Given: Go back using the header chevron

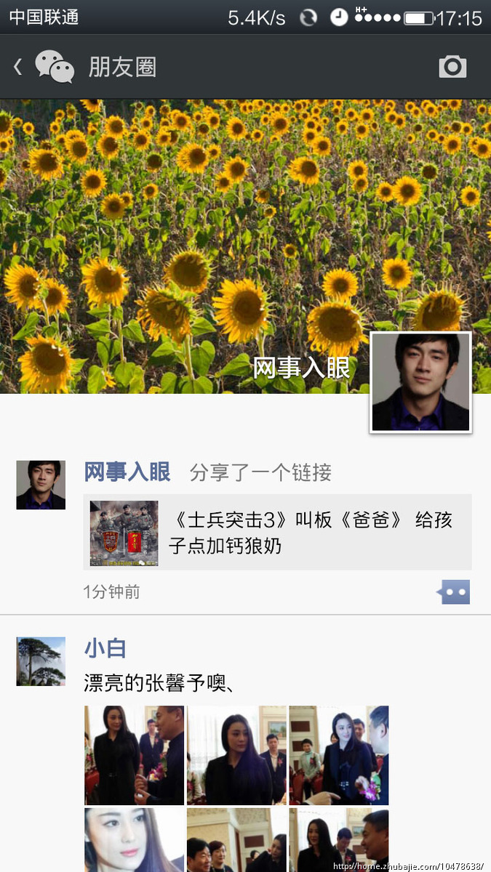Looking at the screenshot, I should click(18, 67).
